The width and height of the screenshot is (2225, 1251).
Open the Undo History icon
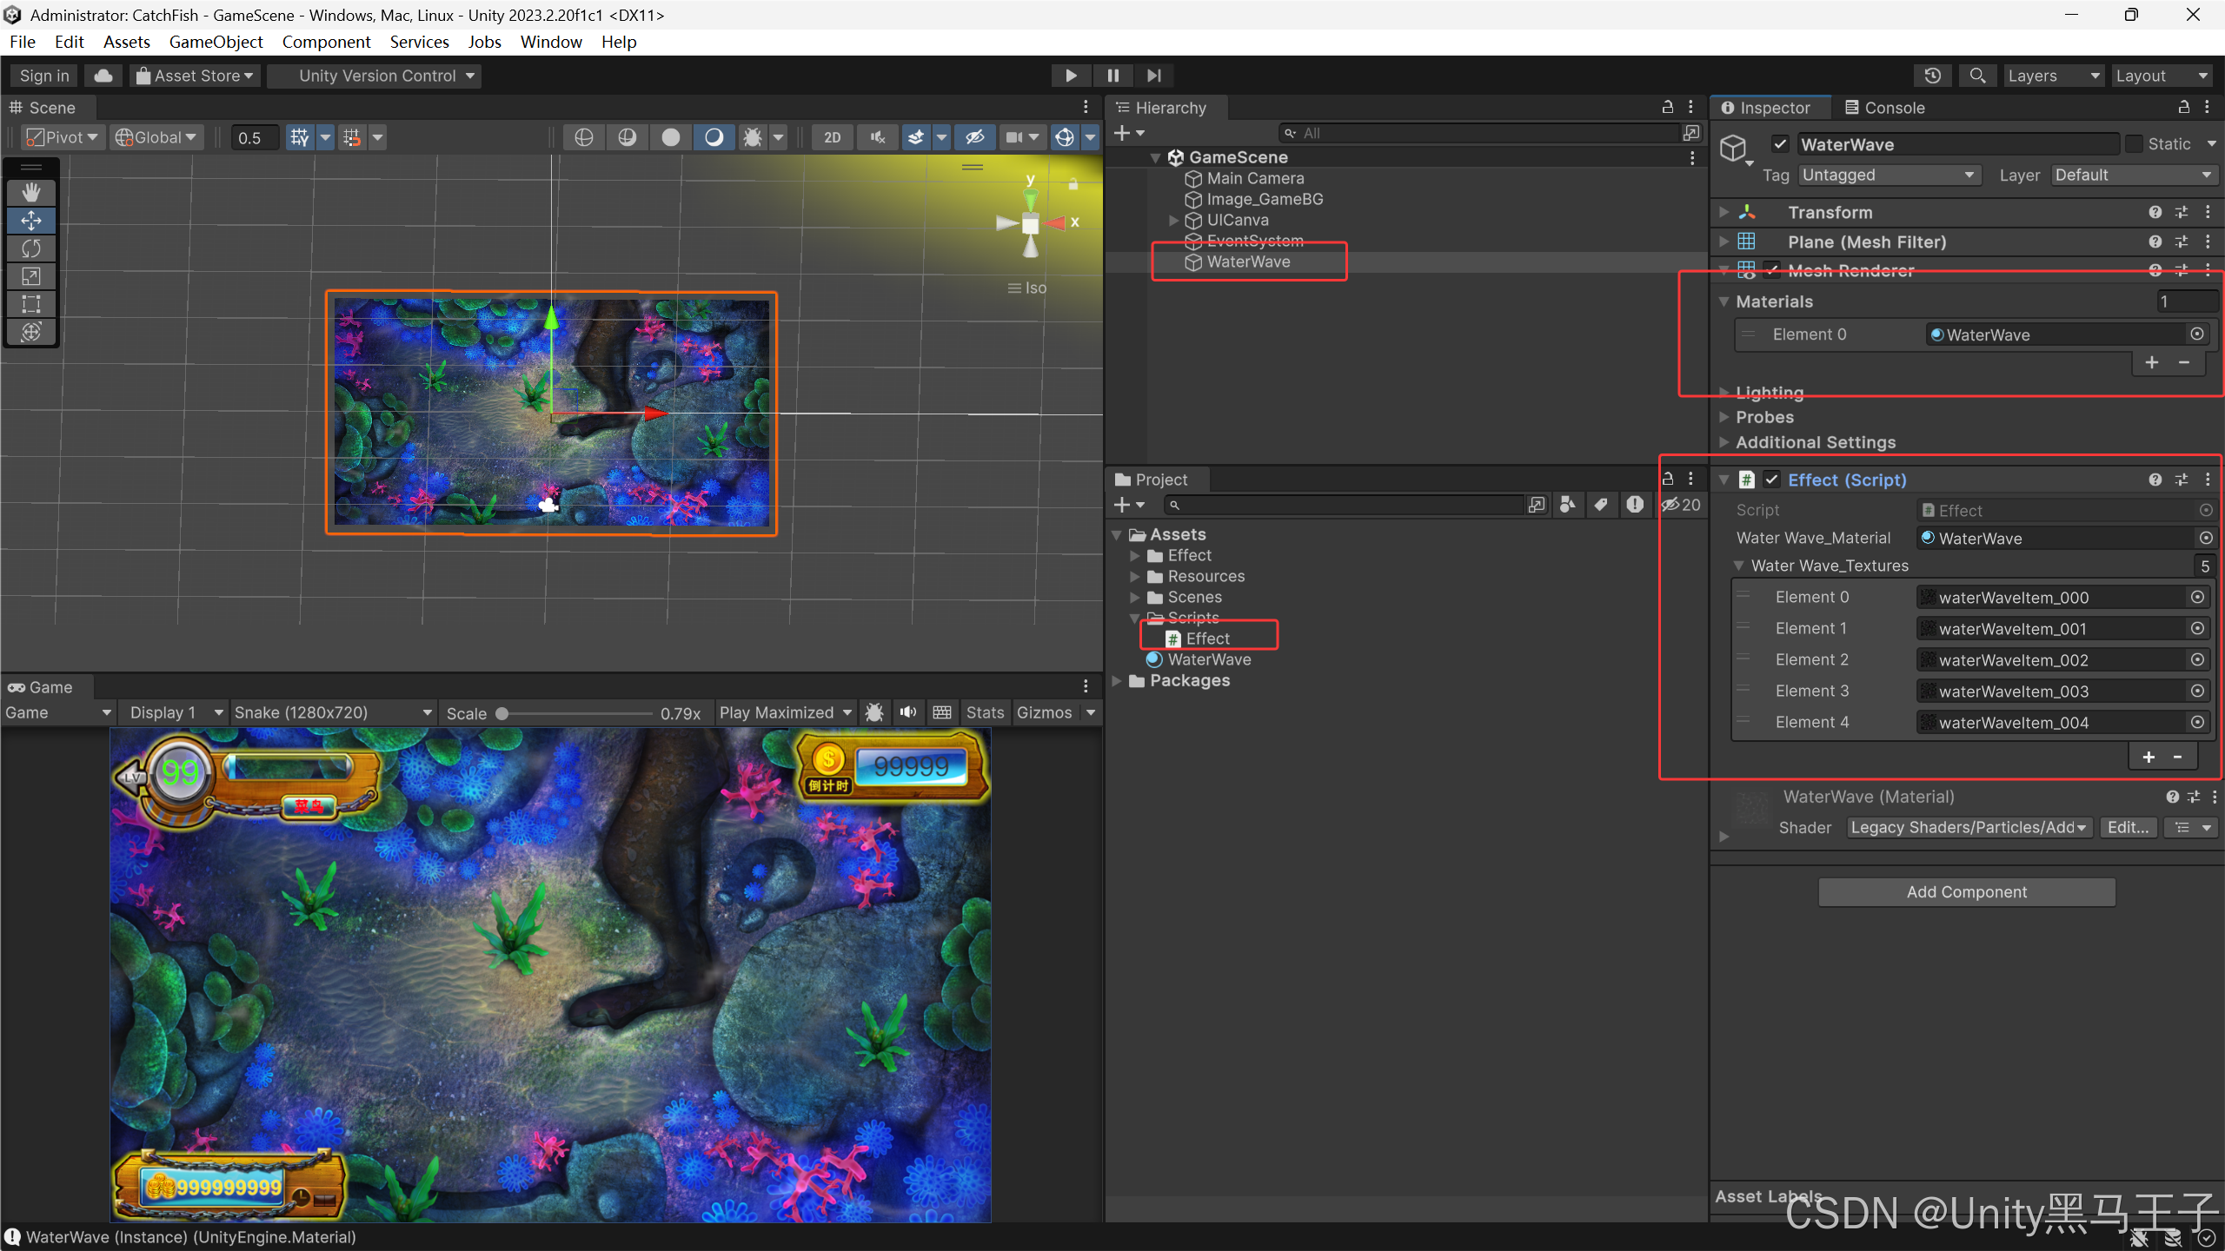pyautogui.click(x=1932, y=76)
